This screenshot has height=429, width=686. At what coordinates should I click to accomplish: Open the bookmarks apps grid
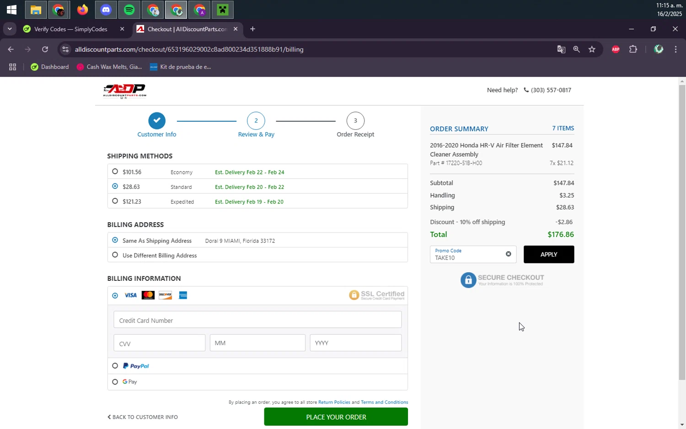[x=12, y=67]
